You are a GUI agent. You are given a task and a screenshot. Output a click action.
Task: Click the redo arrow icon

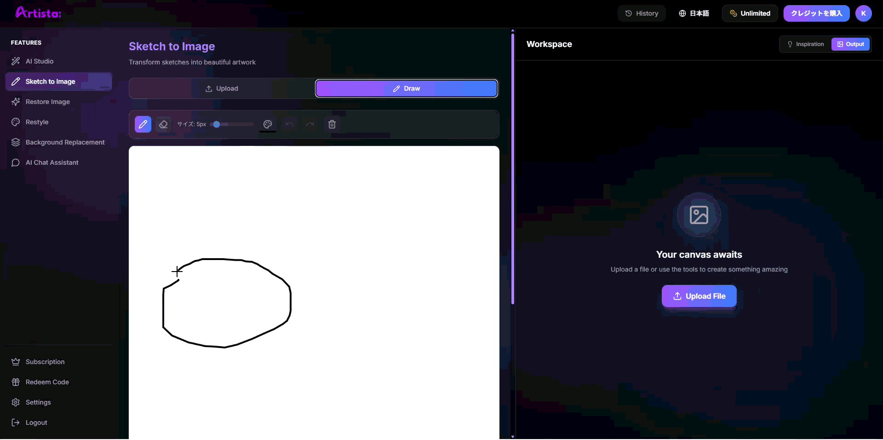pos(310,124)
